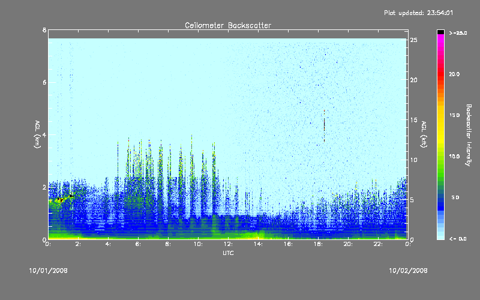
Task: Click the '14:' hour tick on UTC axis
Action: click(259, 244)
